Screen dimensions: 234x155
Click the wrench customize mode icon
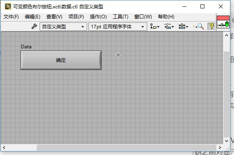pyautogui.click(x=34, y=26)
